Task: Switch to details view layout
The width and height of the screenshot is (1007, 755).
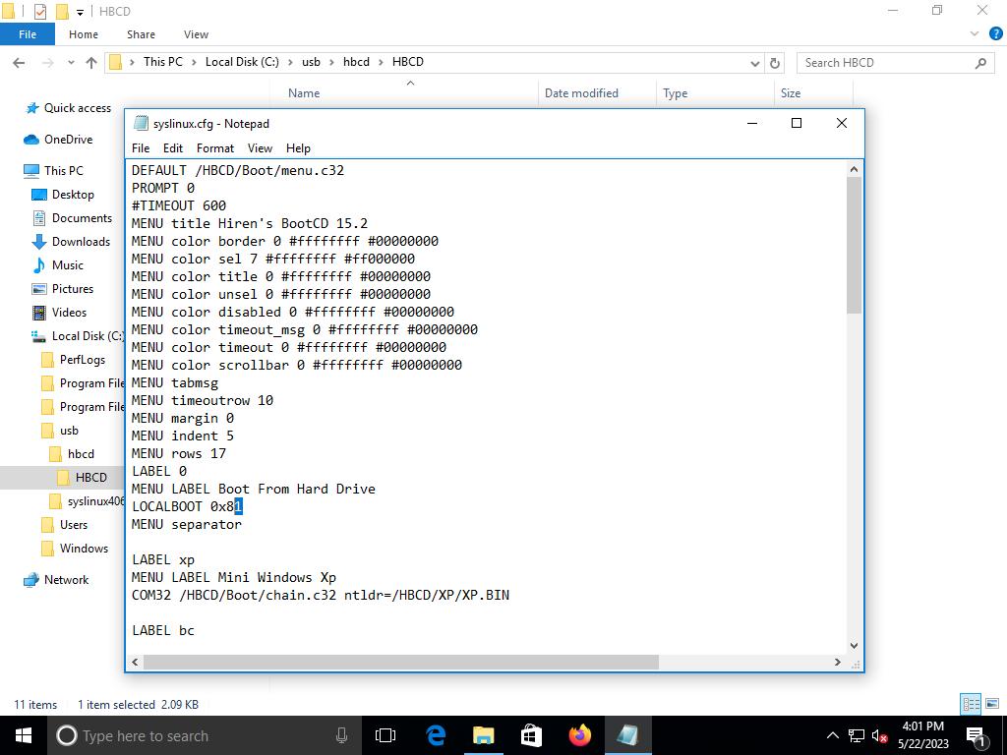Action: coord(971,704)
